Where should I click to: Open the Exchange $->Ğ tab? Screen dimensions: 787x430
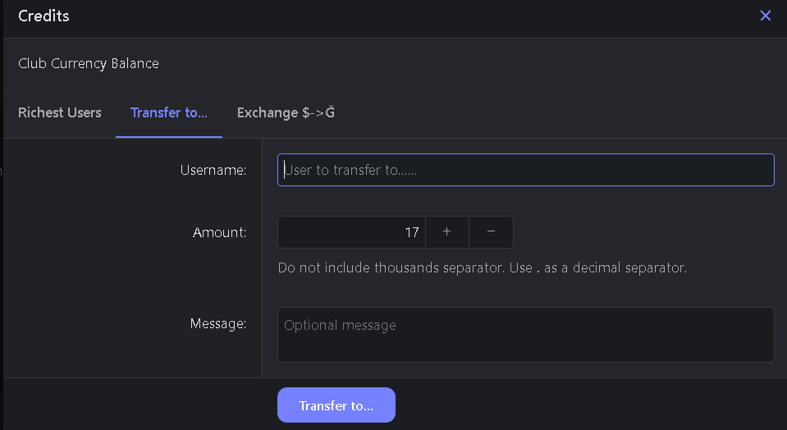click(x=286, y=112)
